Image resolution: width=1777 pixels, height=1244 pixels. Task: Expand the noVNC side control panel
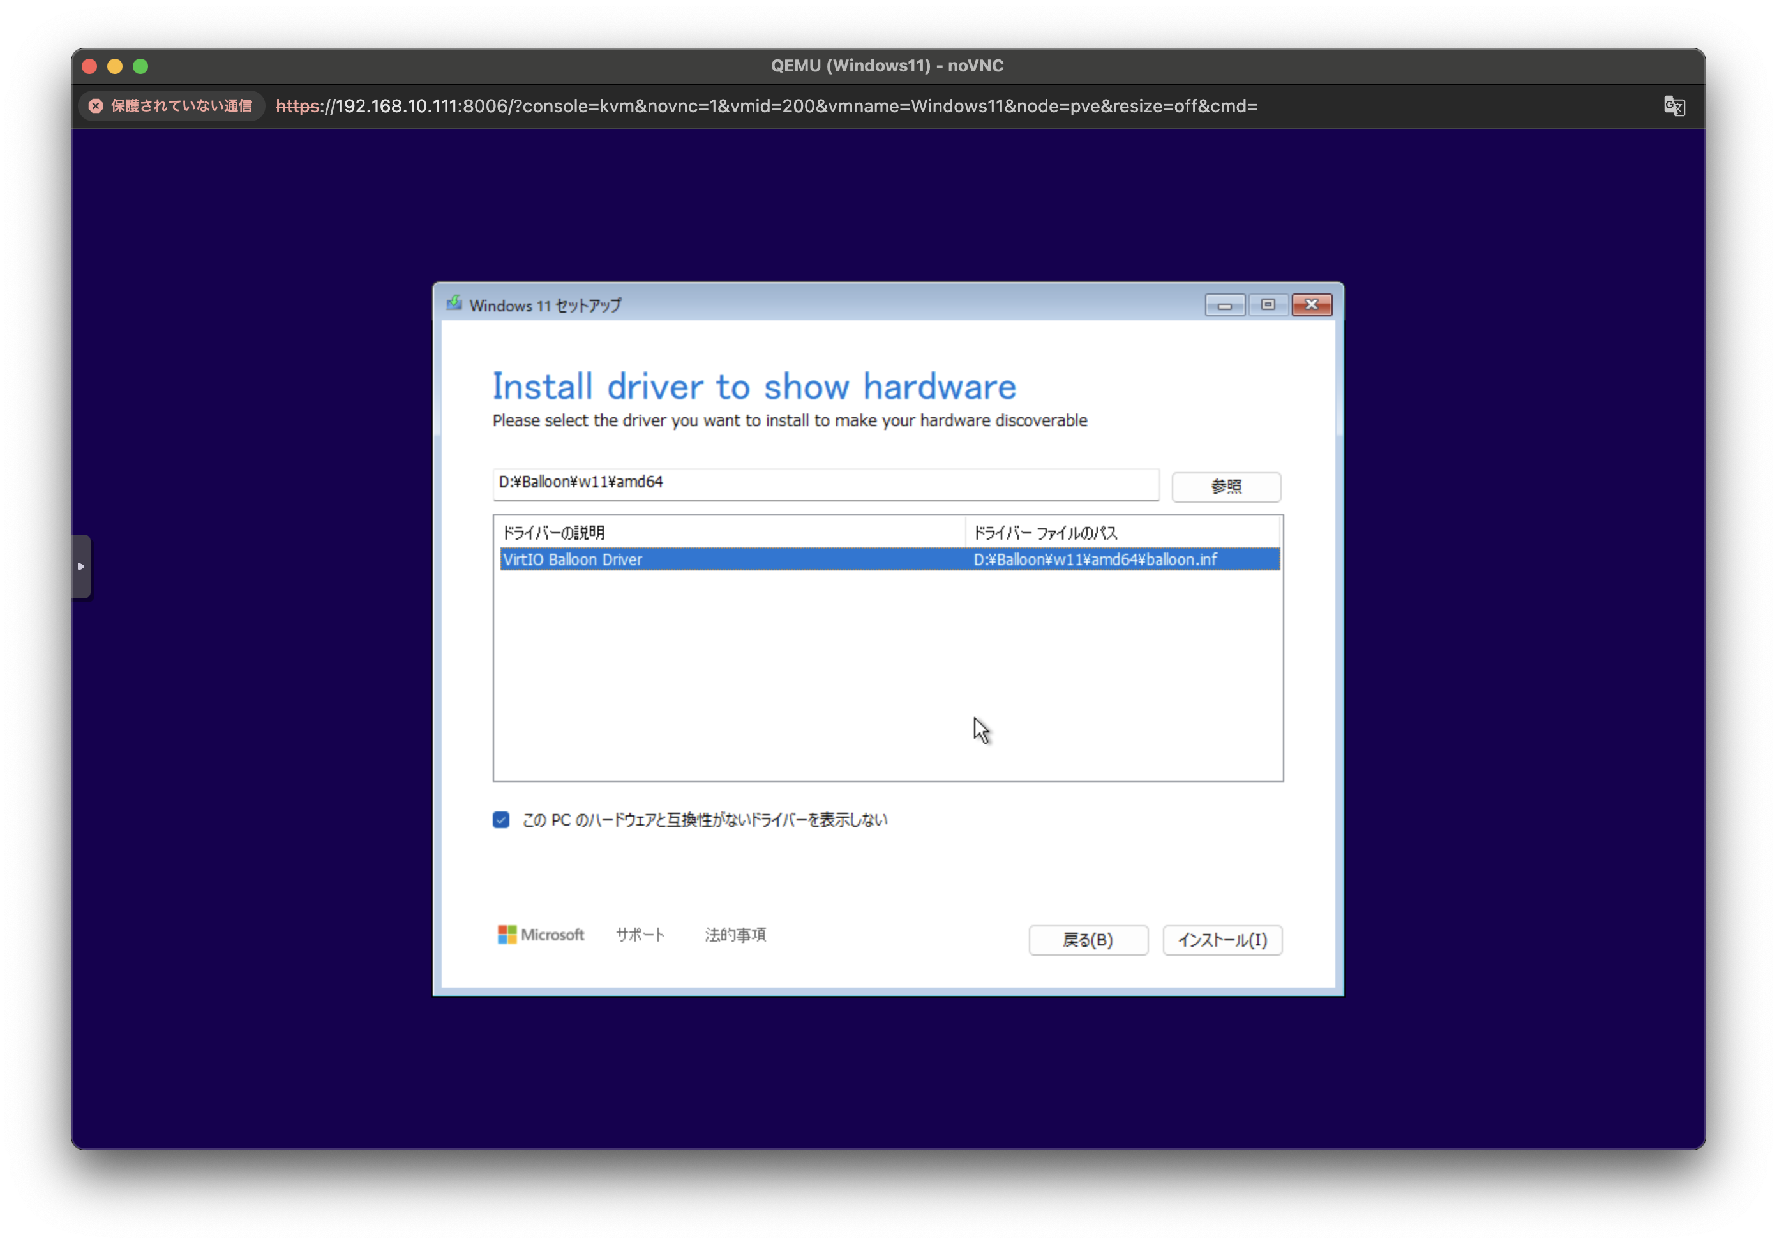(x=81, y=566)
